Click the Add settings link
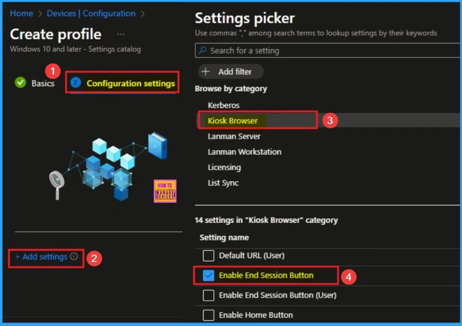 (x=41, y=257)
